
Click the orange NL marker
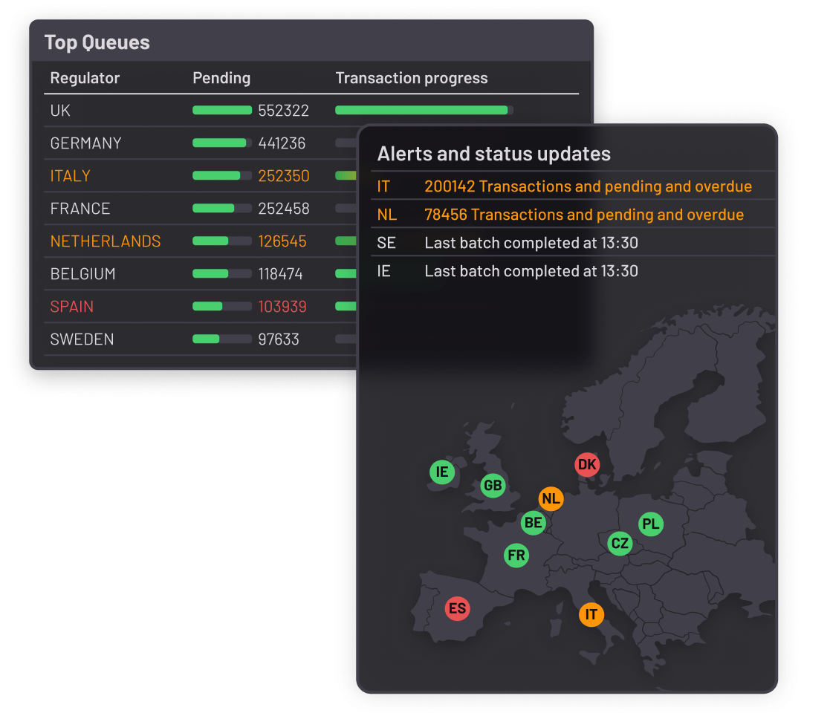[551, 499]
